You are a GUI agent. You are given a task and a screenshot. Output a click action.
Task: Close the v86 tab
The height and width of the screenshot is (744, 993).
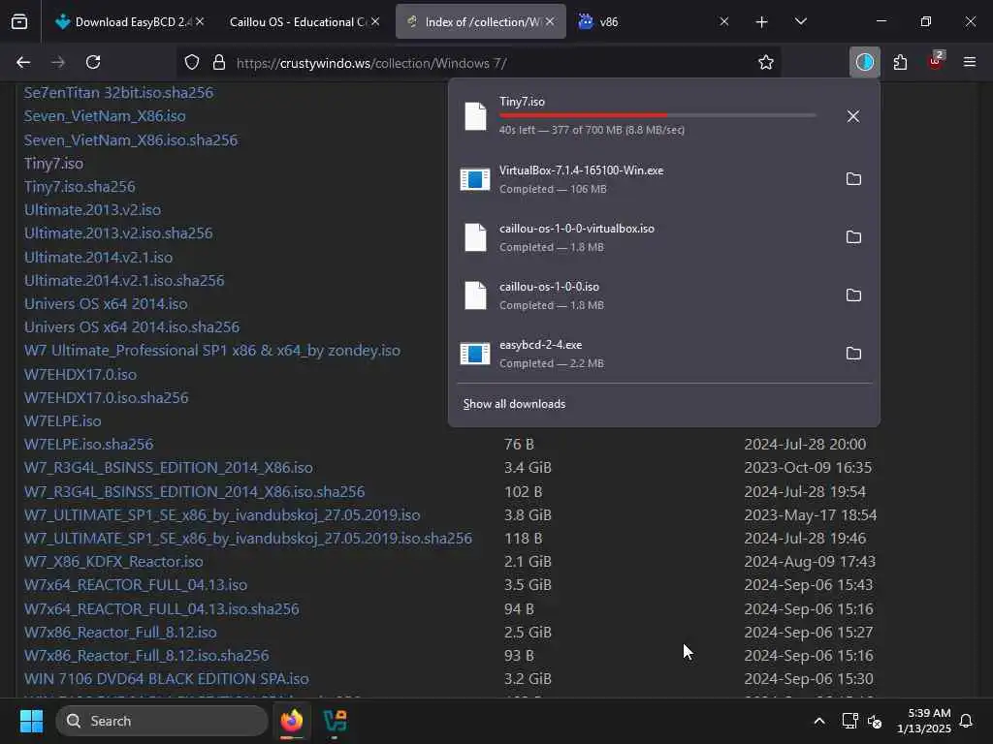(x=724, y=21)
